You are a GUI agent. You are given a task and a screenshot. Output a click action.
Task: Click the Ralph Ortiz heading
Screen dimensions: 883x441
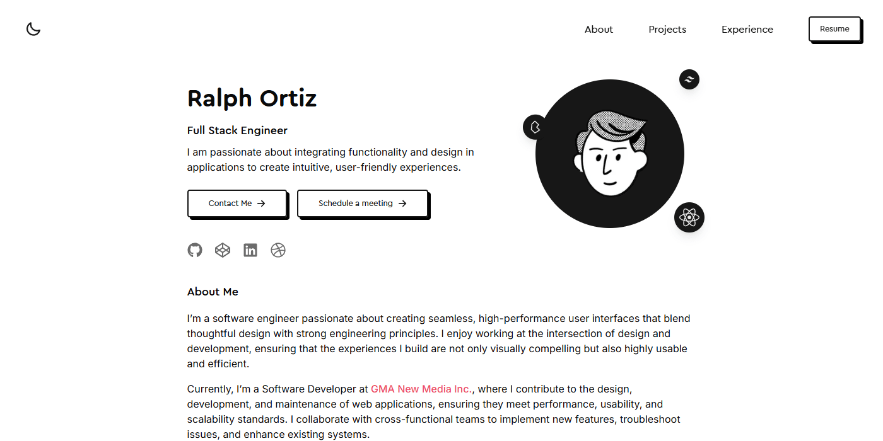coord(252,98)
